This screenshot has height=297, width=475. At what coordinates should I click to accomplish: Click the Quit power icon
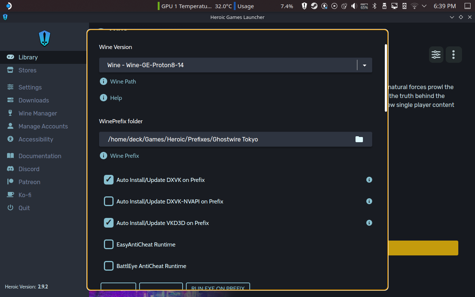[10, 208]
